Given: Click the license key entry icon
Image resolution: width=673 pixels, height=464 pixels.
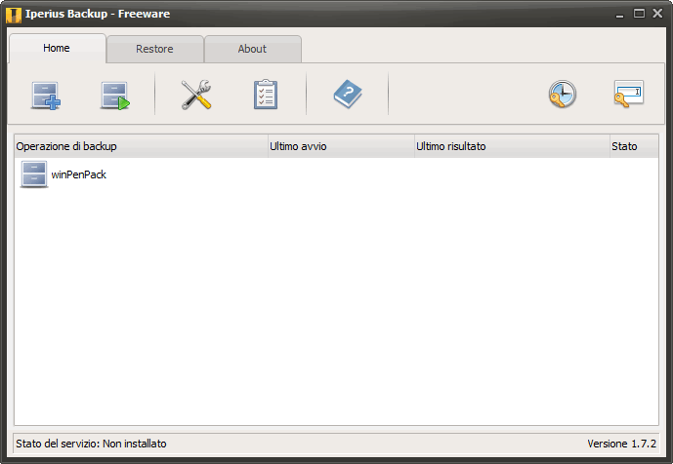Looking at the screenshot, I should (x=628, y=94).
